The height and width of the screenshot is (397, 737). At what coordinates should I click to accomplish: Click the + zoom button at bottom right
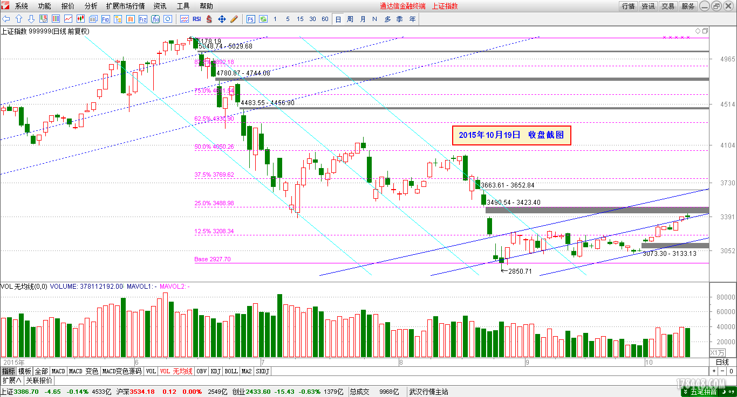coord(714,371)
